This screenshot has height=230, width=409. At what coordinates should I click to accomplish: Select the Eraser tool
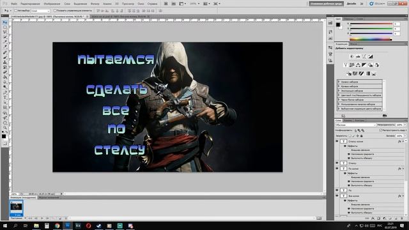[x=4, y=72]
